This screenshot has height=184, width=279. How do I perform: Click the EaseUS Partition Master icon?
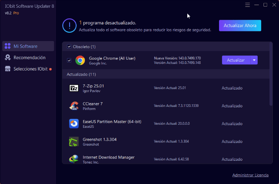click(x=74, y=124)
